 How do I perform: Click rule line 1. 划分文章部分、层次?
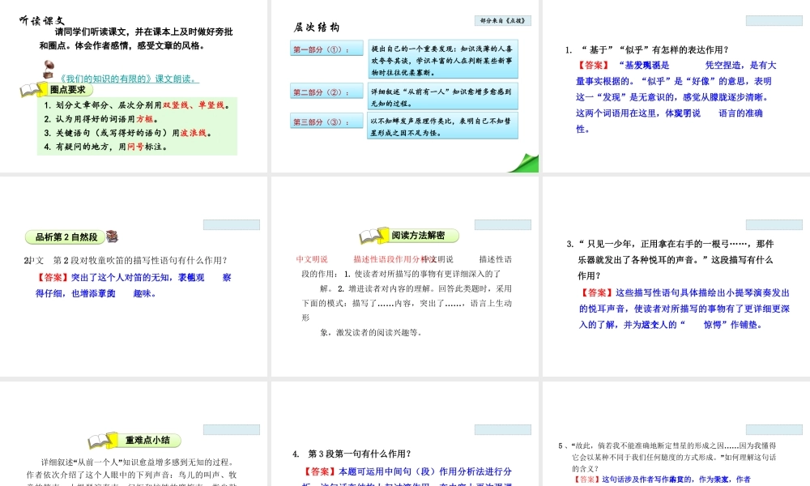[x=137, y=104]
